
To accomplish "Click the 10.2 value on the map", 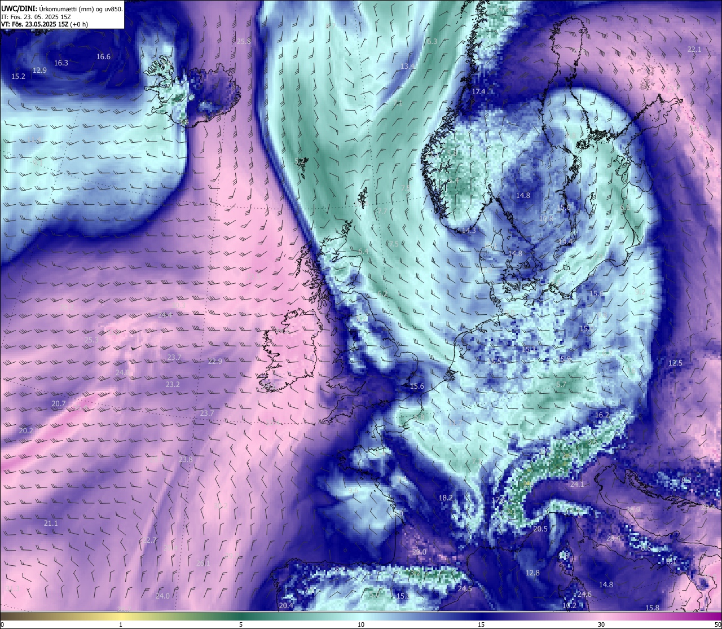I will (x=569, y=605).
